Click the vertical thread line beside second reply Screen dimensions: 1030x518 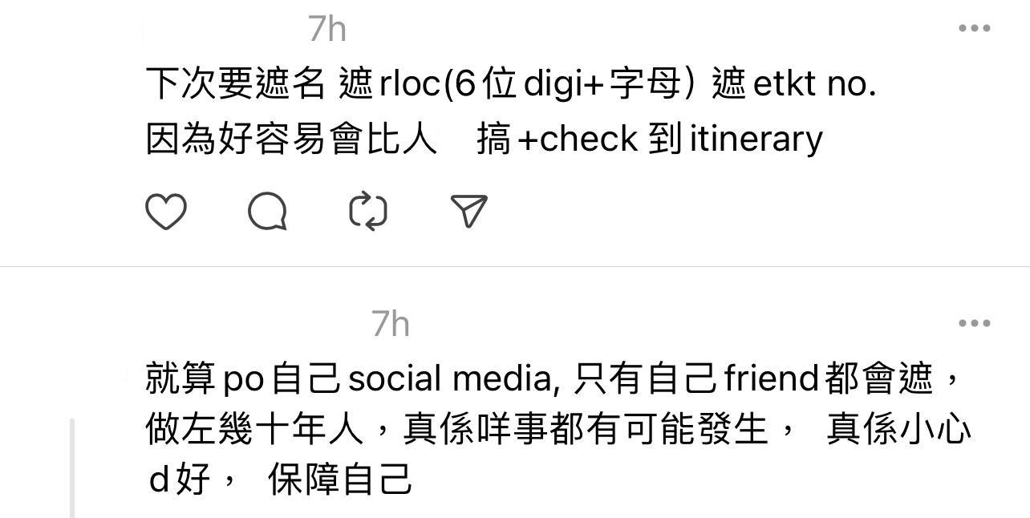tap(72, 468)
